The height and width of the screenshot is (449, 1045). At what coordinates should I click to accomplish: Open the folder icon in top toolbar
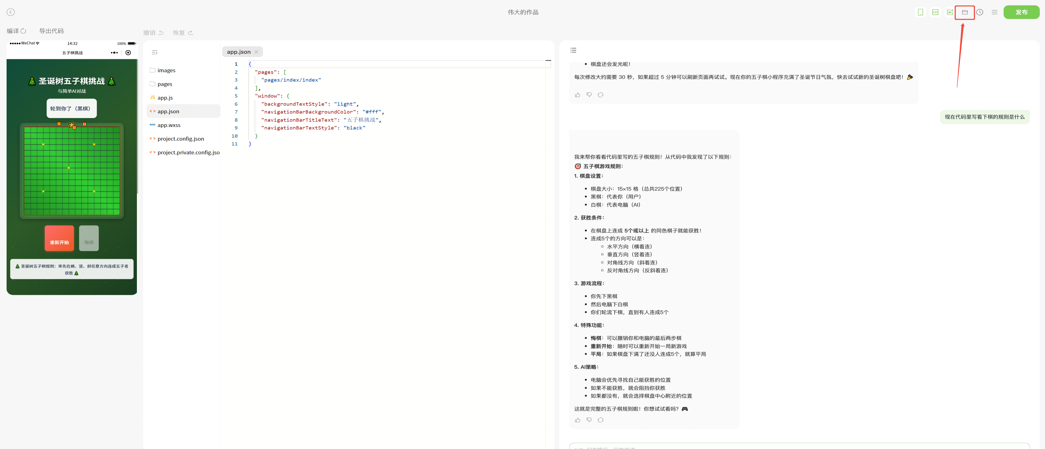pyautogui.click(x=965, y=12)
